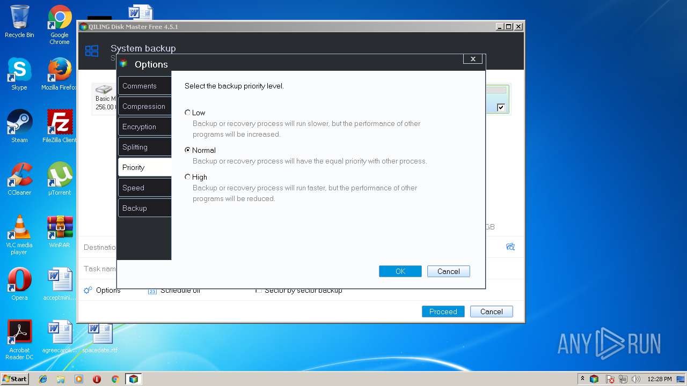This screenshot has height=386, width=687.
Task: Click the Start button
Action: pos(15,378)
